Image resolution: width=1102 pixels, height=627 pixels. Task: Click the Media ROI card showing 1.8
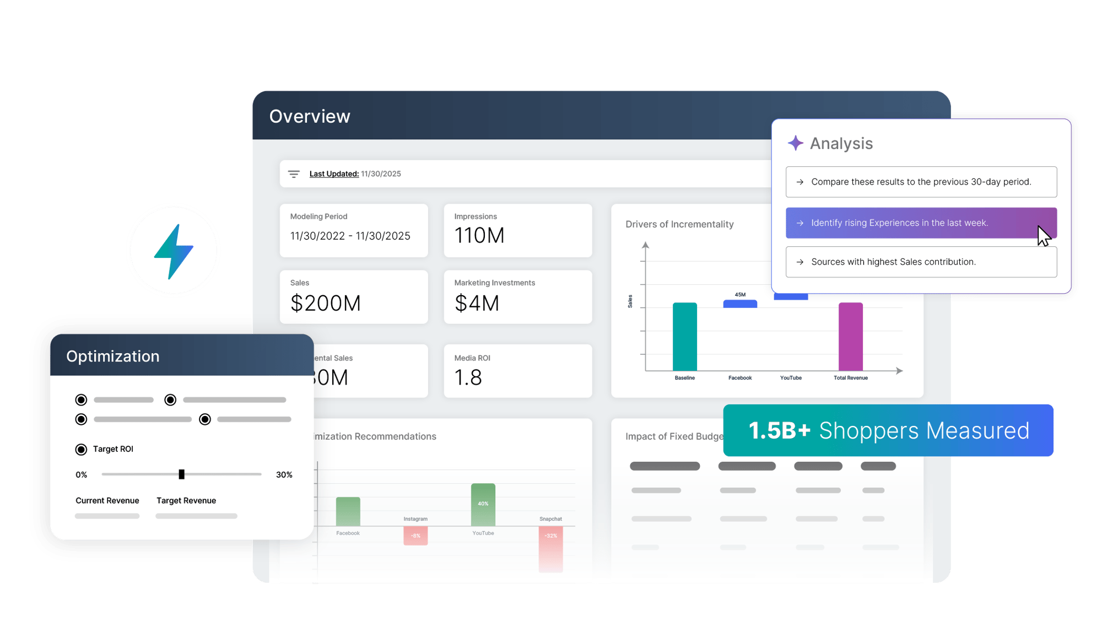517,370
